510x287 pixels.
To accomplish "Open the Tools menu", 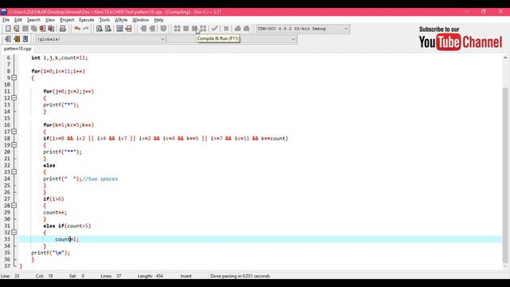I will [104, 20].
